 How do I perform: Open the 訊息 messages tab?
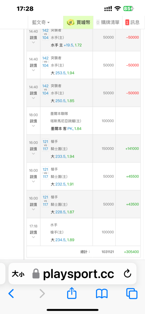[x=132, y=22]
